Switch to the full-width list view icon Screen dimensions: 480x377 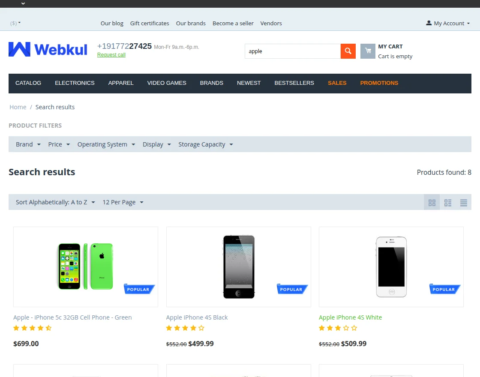(463, 202)
